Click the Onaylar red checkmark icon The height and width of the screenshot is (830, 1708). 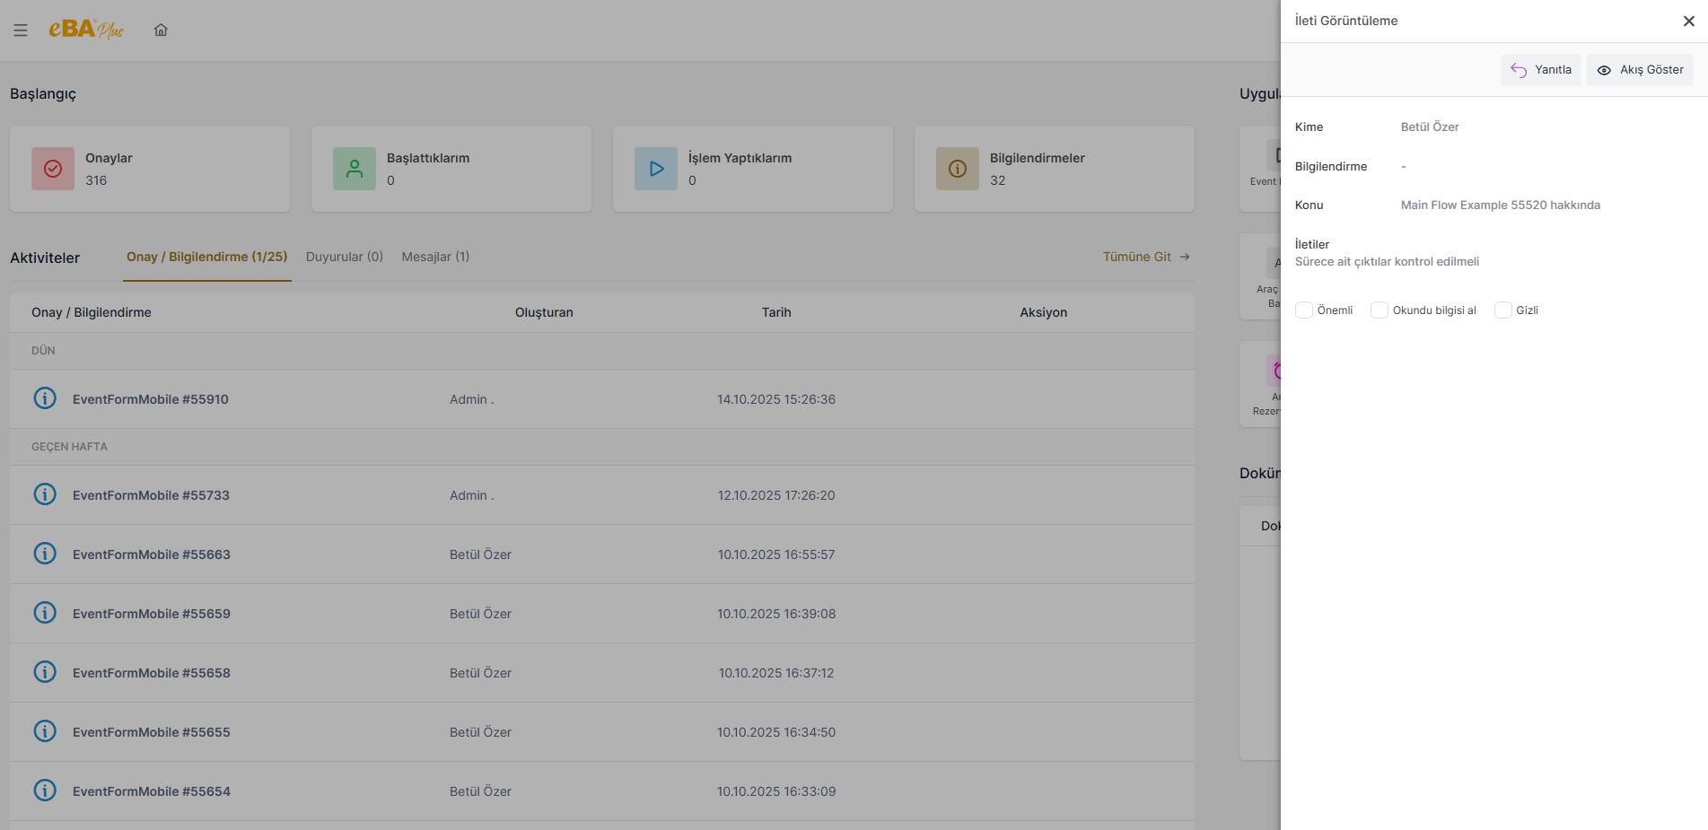pyautogui.click(x=53, y=169)
